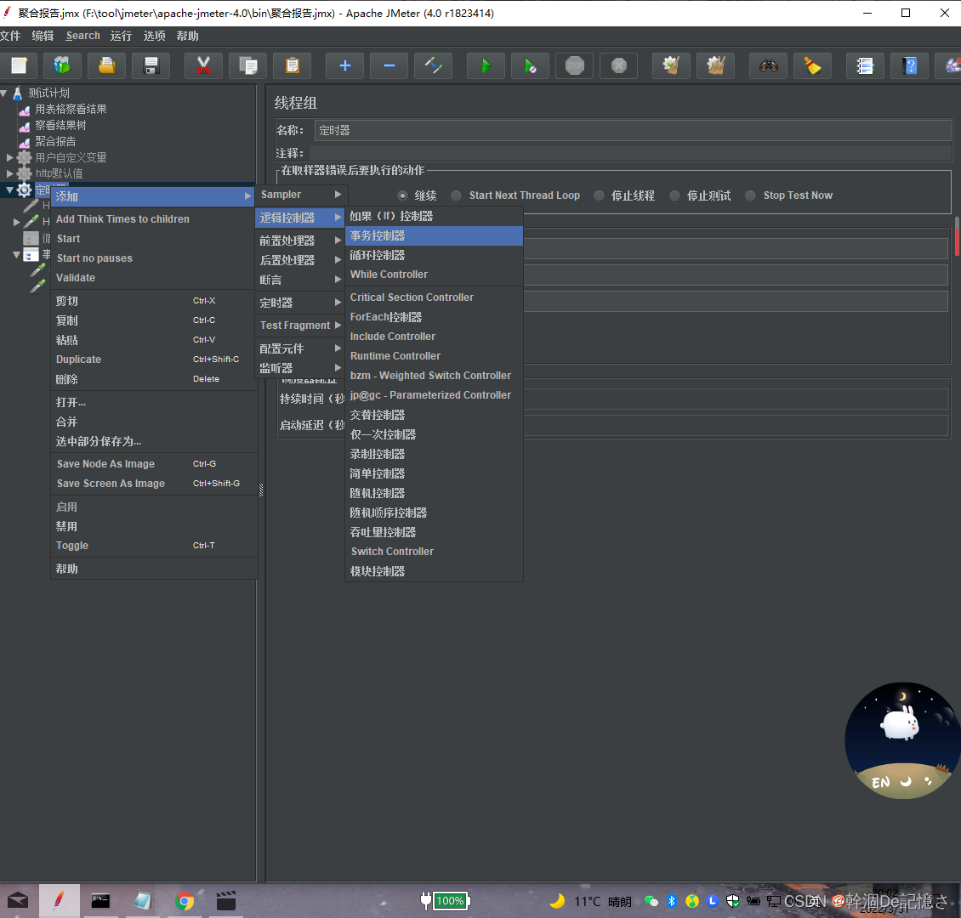Click the Reset search brush icon
Screen dimensions: 961x918
(x=813, y=65)
